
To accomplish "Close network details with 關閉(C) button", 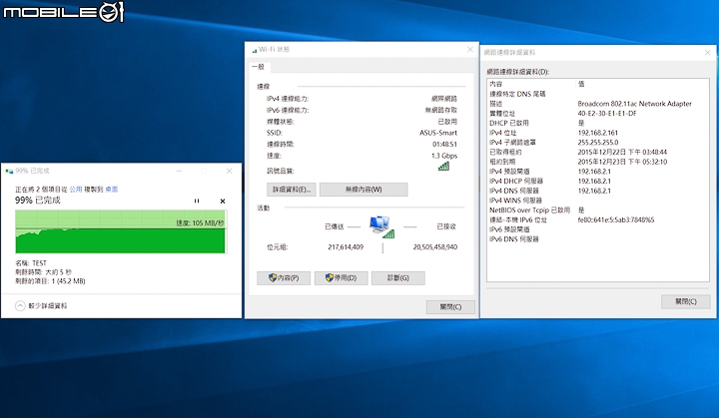I will 685,301.
